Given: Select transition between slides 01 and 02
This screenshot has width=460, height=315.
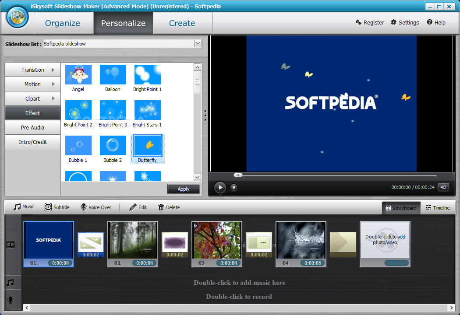Looking at the screenshot, I should coord(91,245).
